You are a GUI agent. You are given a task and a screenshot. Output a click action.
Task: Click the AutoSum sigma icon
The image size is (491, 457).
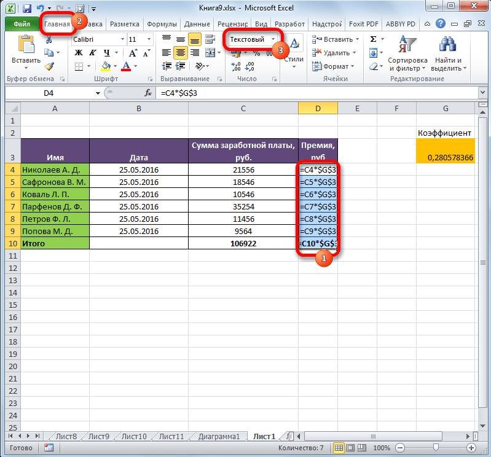(x=373, y=39)
